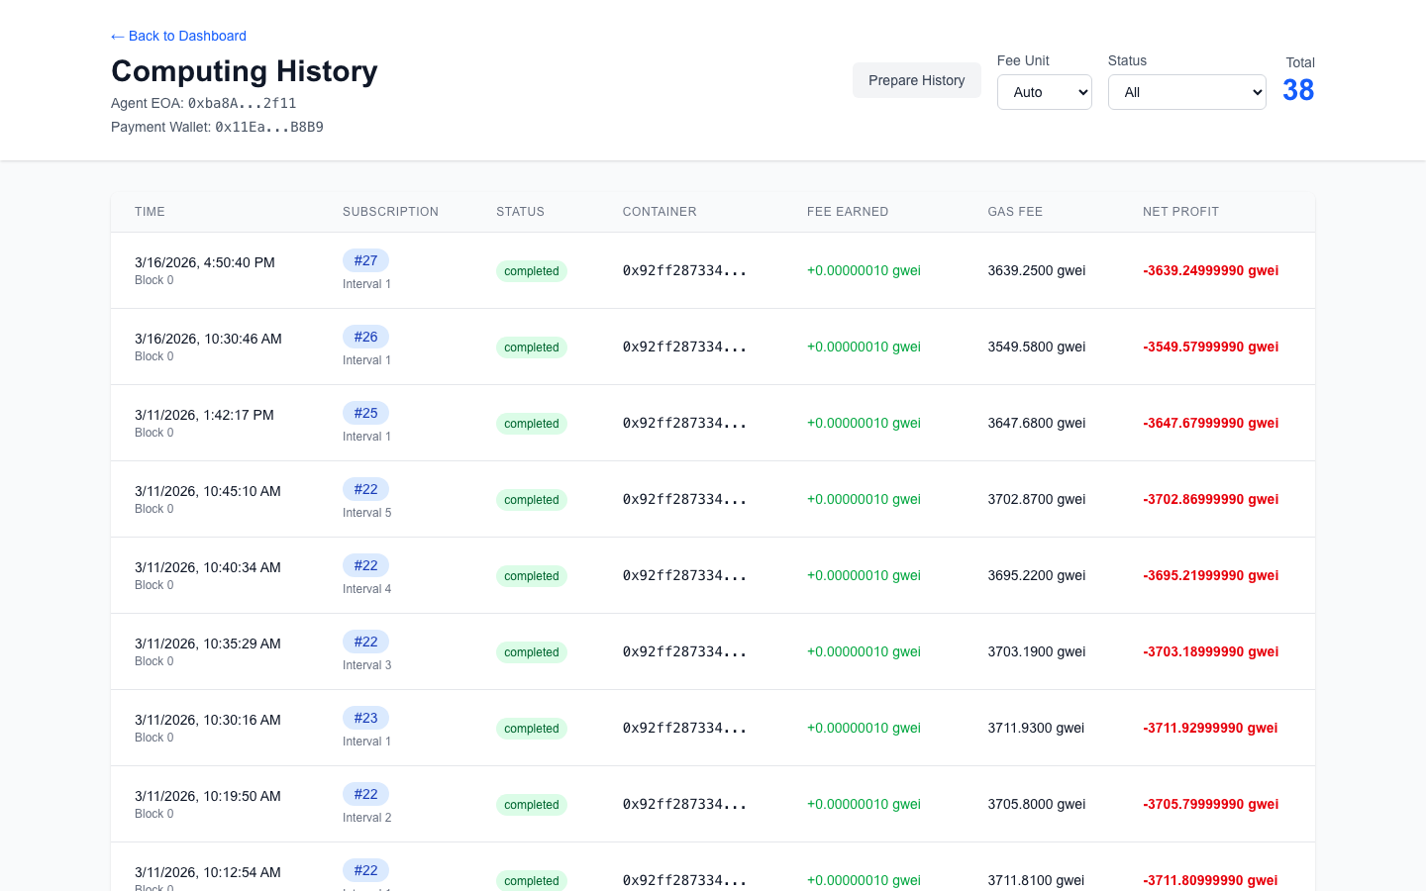
Task: Click timestamp 3/11/2026, 10:40:34 AM
Action: (x=208, y=567)
